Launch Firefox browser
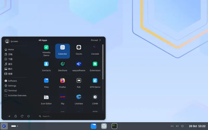208x130 pixels. tap(62, 83)
